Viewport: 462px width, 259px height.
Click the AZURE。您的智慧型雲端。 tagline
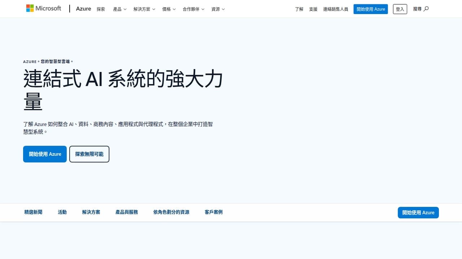pos(48,62)
